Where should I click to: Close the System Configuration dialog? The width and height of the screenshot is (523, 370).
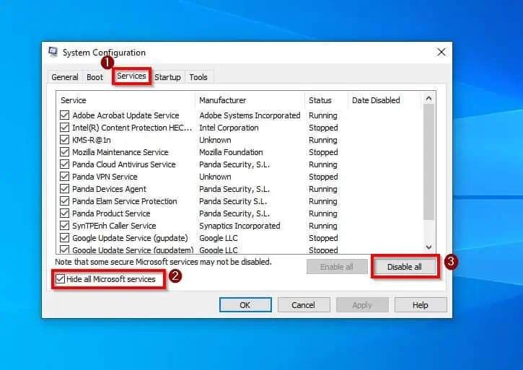(441, 52)
